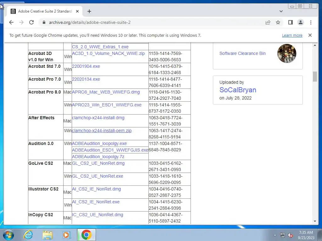
Task: Click the page scrollbar up arrow
Action: (x=315, y=45)
